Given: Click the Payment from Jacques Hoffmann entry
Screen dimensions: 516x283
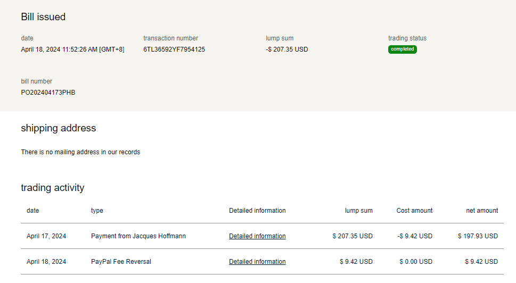Looking at the screenshot, I should (x=138, y=236).
